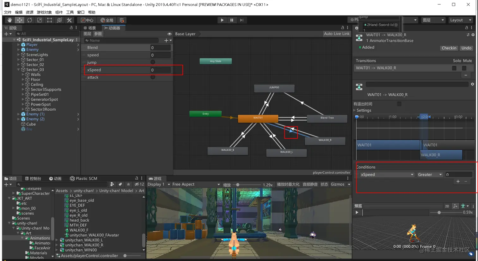
Task: Toggle parameter panel visibility eye icon
Action: tap(169, 34)
